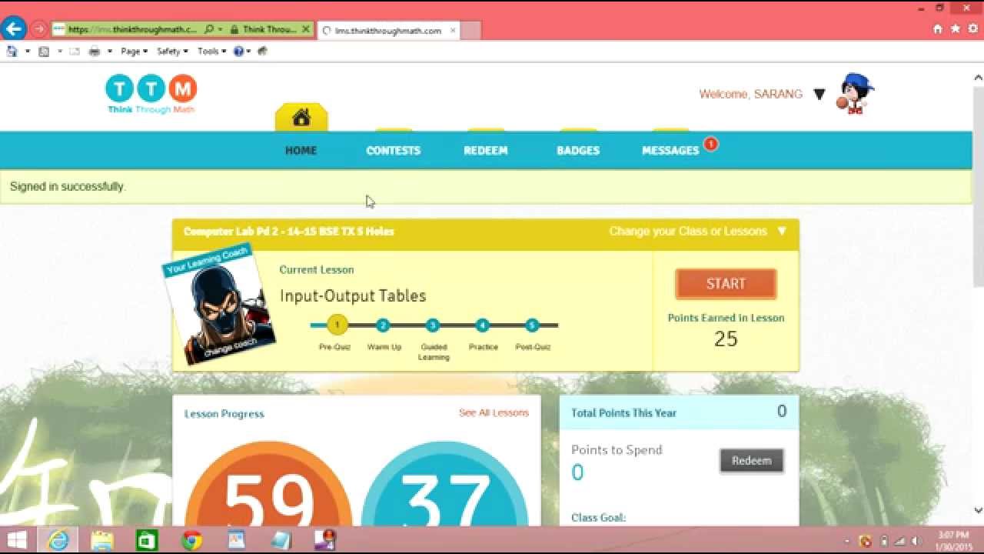Viewport: 984px width, 554px height.
Task: Click the volume speaker tray icon
Action: [x=916, y=541]
